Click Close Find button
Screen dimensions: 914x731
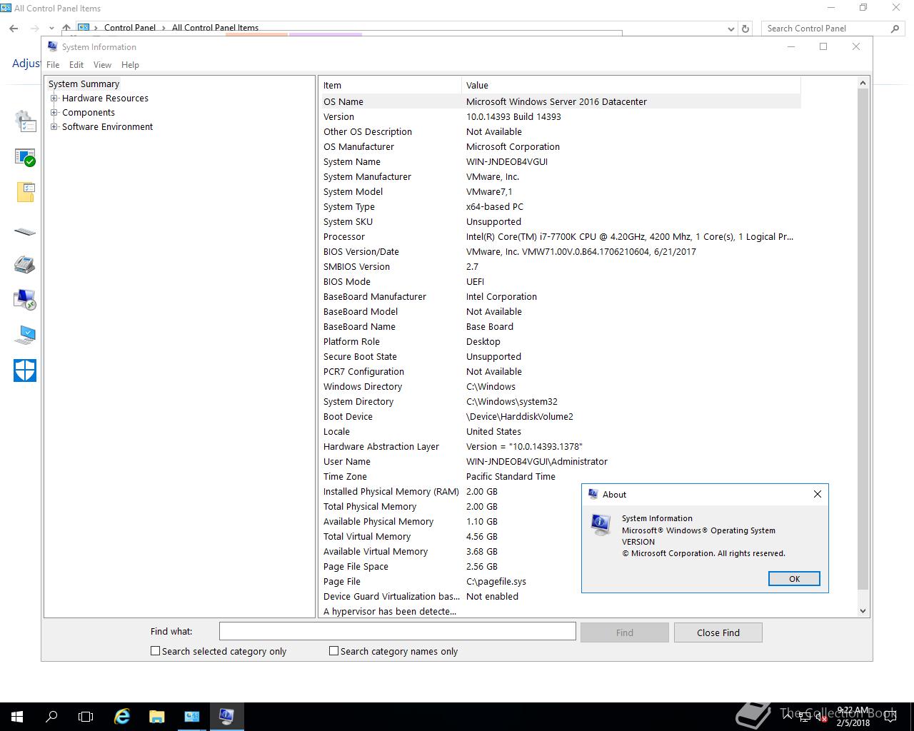coord(718,632)
